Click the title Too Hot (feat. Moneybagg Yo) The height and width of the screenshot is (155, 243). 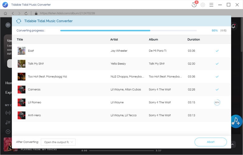pyautogui.click(x=47, y=77)
